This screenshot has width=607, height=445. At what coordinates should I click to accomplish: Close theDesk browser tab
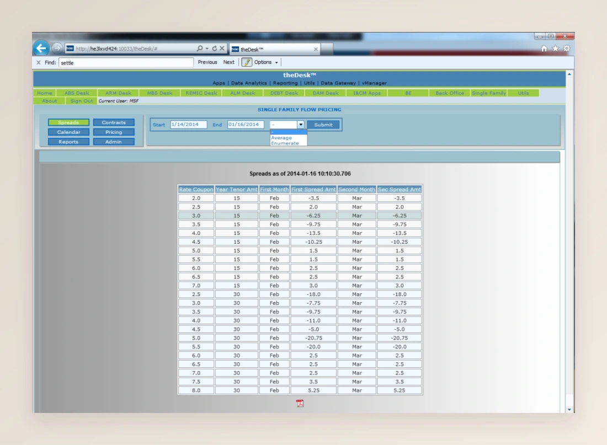[x=316, y=49]
